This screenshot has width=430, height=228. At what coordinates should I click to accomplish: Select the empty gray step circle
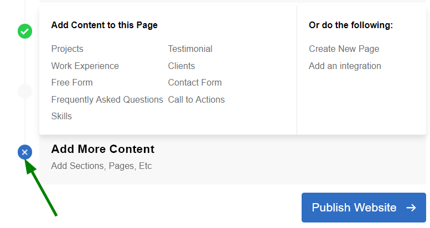25,91
